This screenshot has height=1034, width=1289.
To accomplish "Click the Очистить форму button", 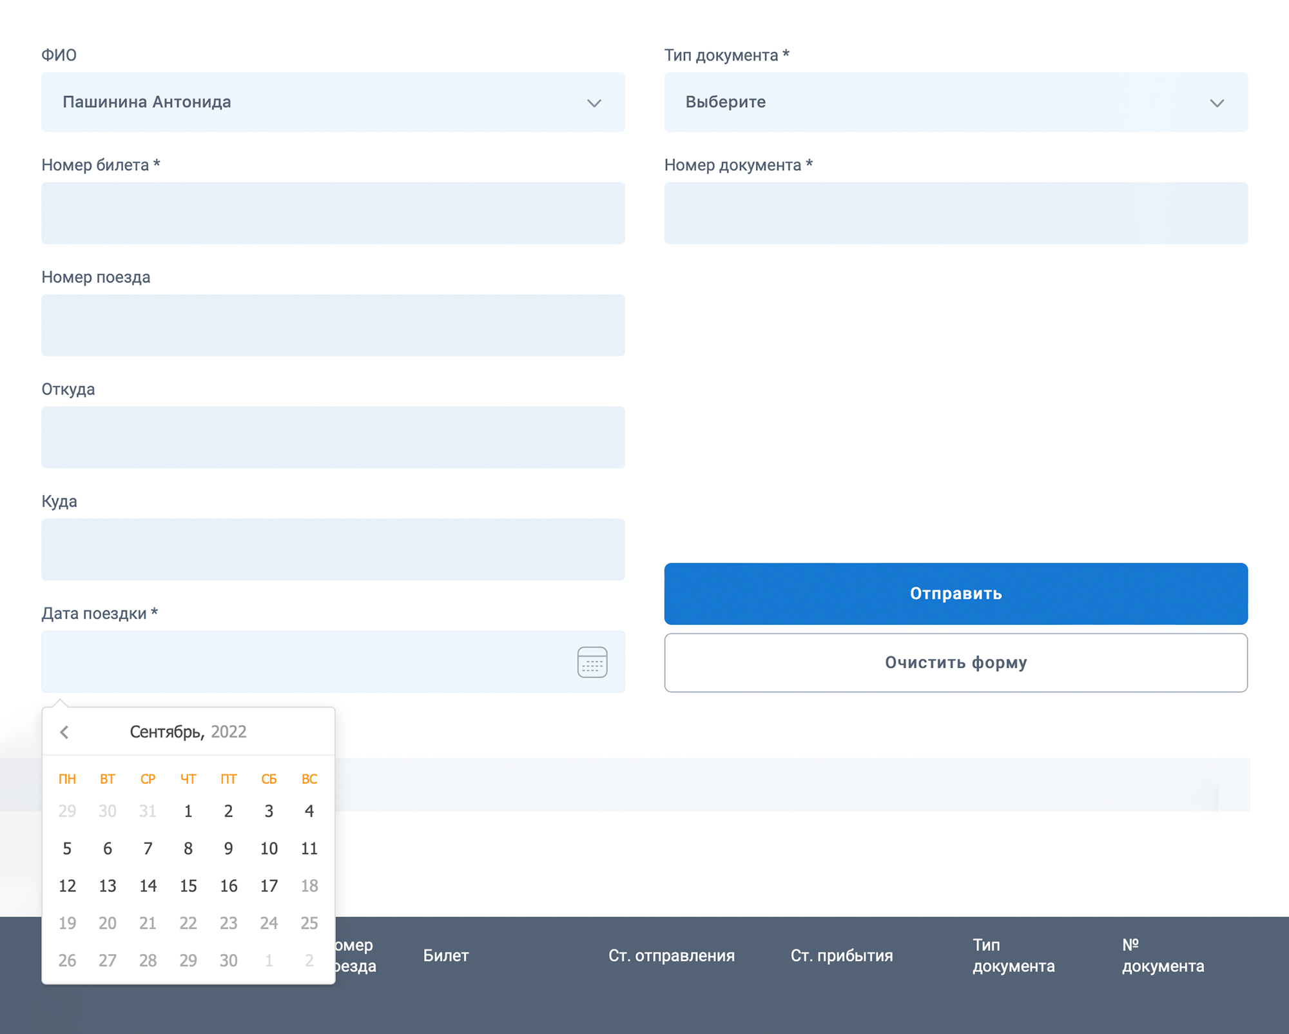I will [x=956, y=663].
